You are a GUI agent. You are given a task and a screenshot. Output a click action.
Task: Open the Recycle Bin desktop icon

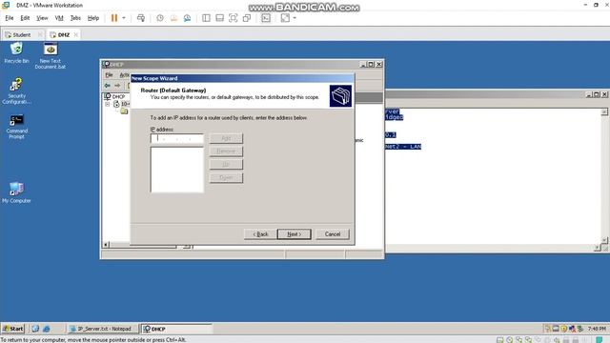pos(16,53)
